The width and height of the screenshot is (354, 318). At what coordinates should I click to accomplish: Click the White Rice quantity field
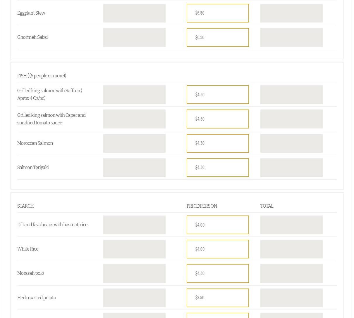click(134, 249)
